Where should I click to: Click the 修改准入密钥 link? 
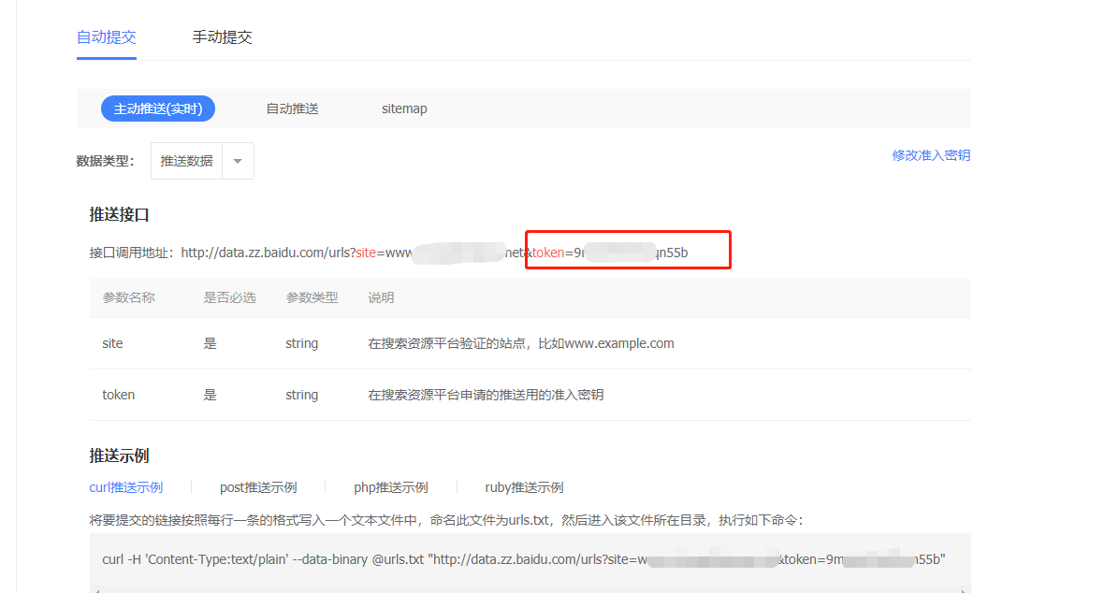931,155
